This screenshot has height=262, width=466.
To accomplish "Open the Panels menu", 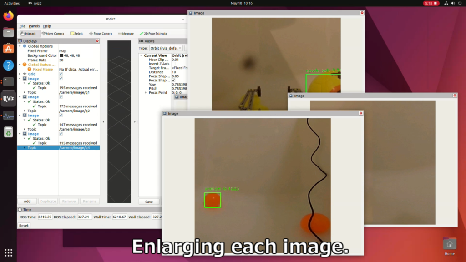I will [x=34, y=26].
